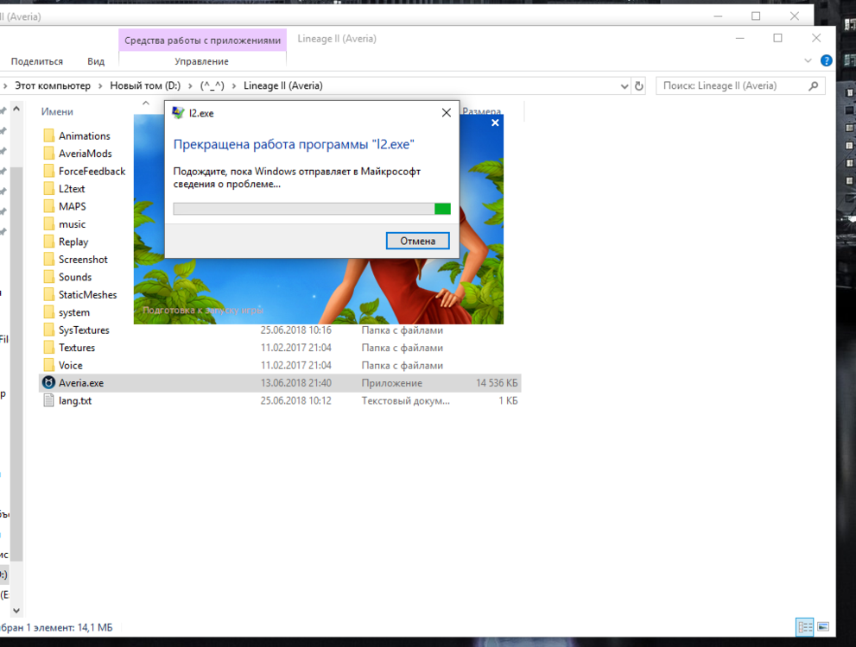Switch to large thumbnails view icon
Screen dimensions: 856x647
click(x=823, y=627)
